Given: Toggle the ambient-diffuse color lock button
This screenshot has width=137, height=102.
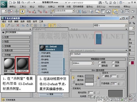Looking at the screenshot, I should (98, 78).
